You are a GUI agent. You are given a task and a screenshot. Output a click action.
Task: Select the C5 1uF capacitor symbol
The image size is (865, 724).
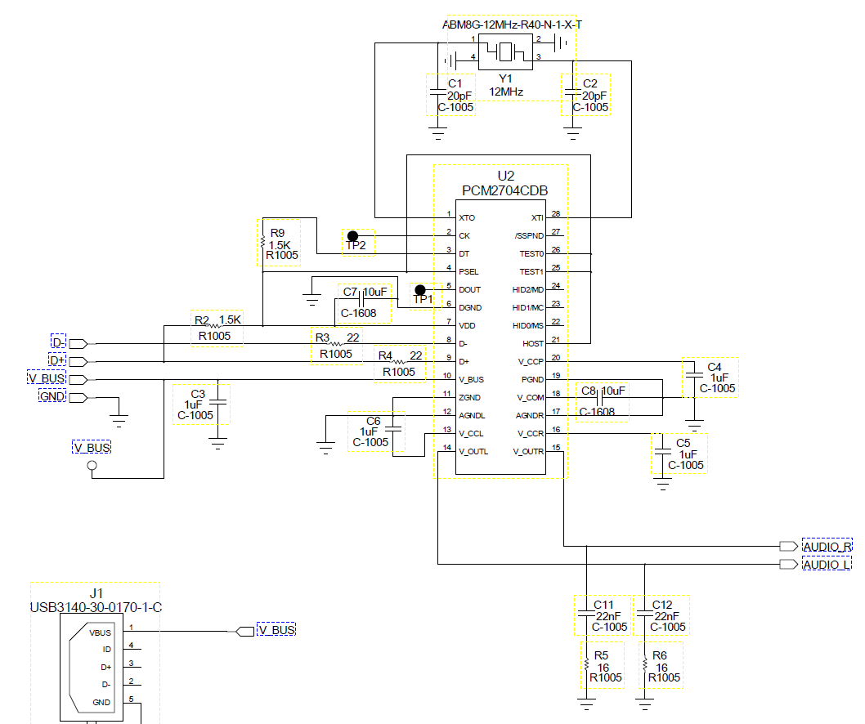tap(662, 451)
